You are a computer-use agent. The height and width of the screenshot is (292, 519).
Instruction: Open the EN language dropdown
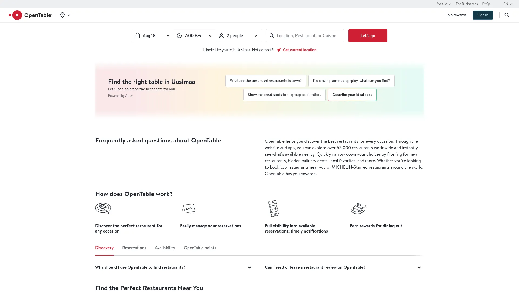[508, 4]
